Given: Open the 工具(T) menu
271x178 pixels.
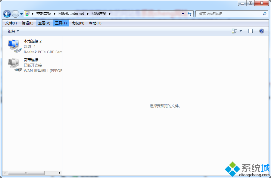Looking at the screenshot, I should click(x=61, y=23).
